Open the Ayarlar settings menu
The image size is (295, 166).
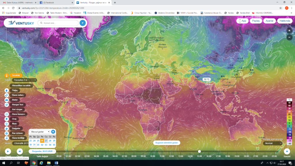[269, 21]
